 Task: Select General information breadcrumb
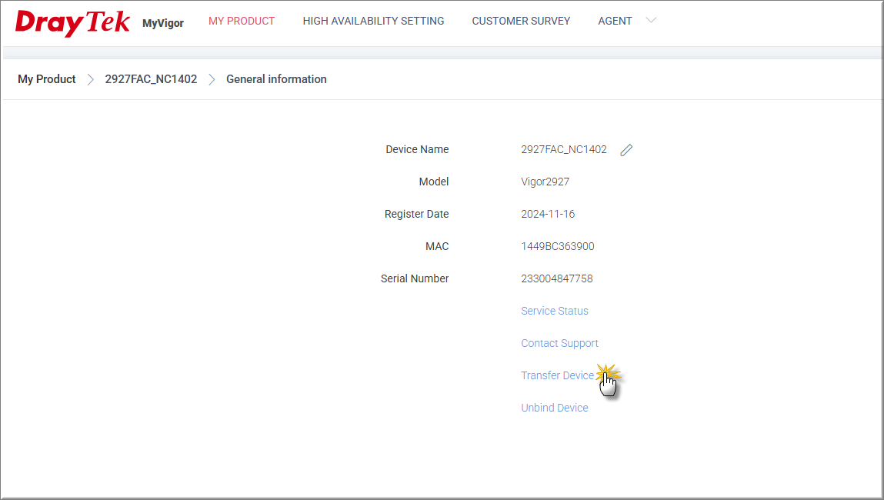pyautogui.click(x=276, y=79)
